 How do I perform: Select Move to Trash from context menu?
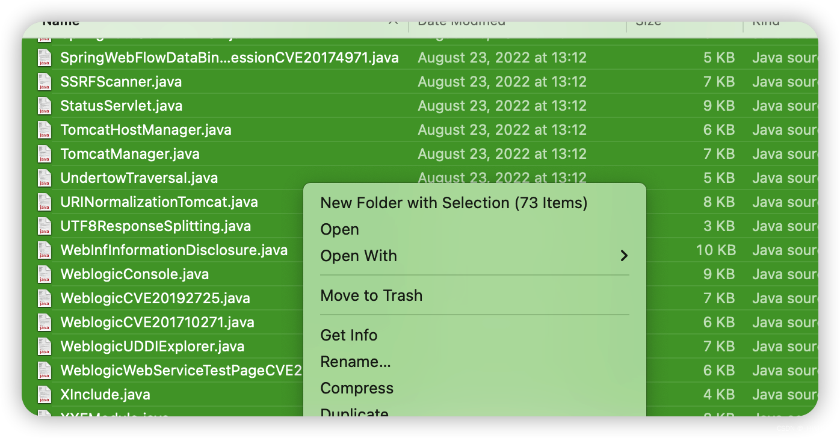coord(371,295)
